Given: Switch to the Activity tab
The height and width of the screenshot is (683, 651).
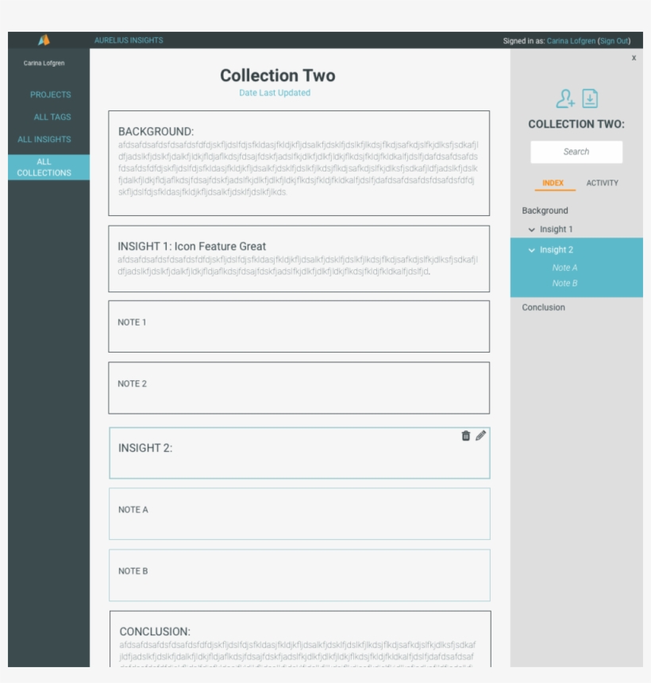Looking at the screenshot, I should click(603, 183).
